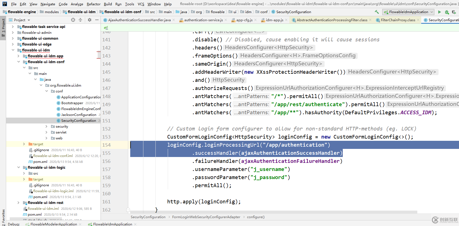Click the modules breadcrumb in navigation bar
This screenshot has height=226, width=459.
52,12
